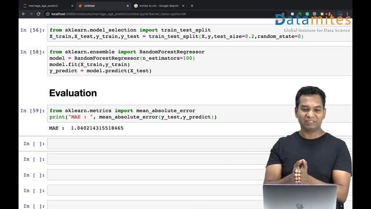This screenshot has width=371, height=209.
Task: Click the In [59]: cell prompt
Action: point(32,111)
